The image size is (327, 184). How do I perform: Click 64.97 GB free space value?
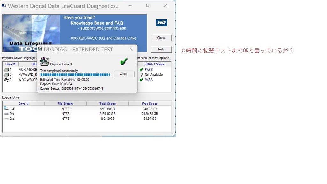tap(150, 119)
